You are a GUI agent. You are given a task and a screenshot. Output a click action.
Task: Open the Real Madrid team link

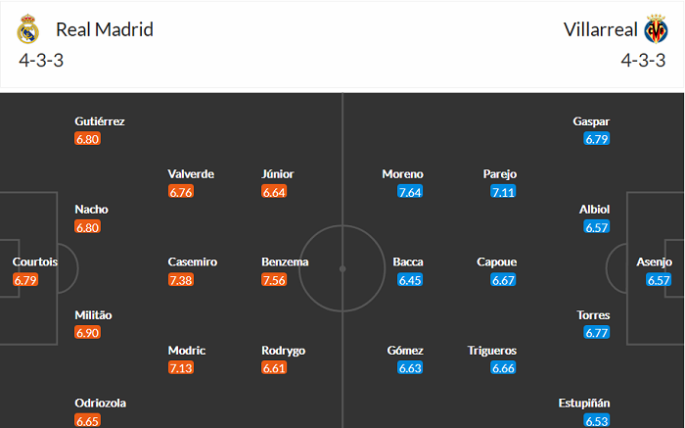pos(105,29)
